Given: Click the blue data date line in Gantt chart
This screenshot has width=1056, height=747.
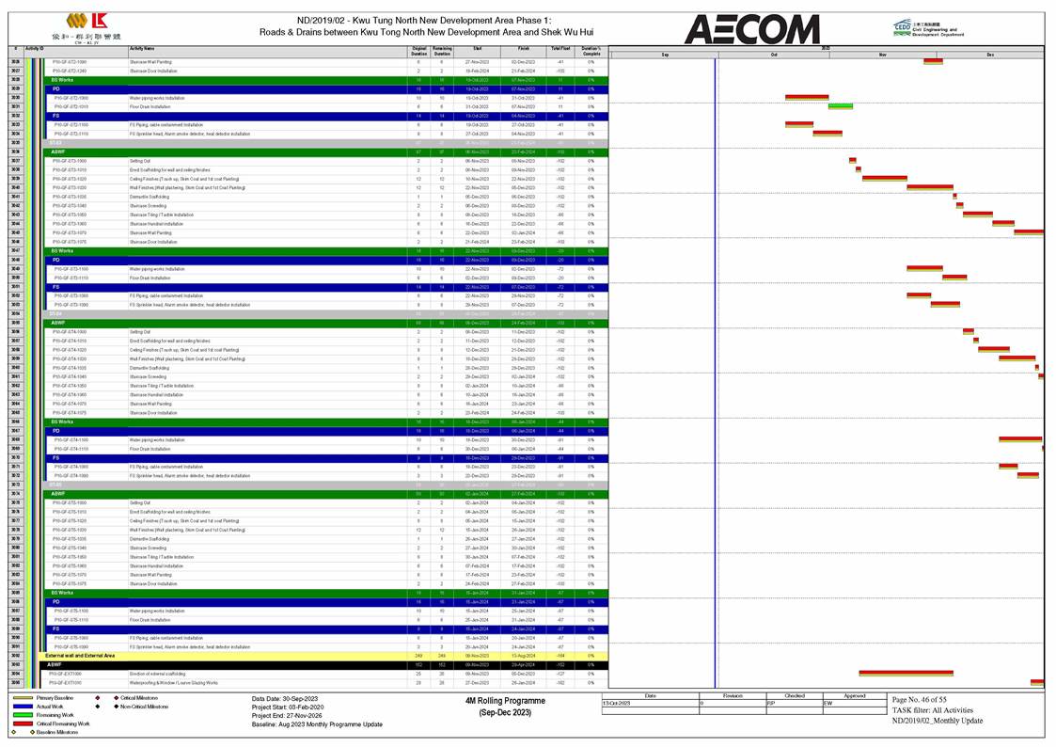Looking at the screenshot, I should click(716, 376).
